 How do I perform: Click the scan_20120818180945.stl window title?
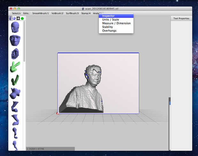click(x=102, y=9)
